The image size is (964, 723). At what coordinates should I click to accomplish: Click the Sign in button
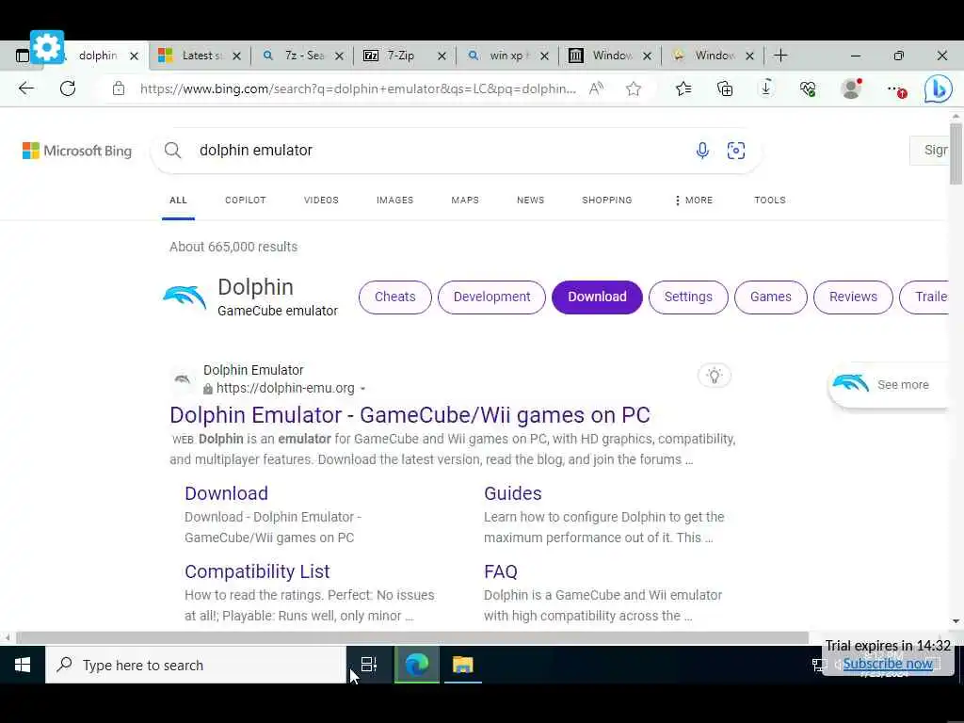click(929, 150)
